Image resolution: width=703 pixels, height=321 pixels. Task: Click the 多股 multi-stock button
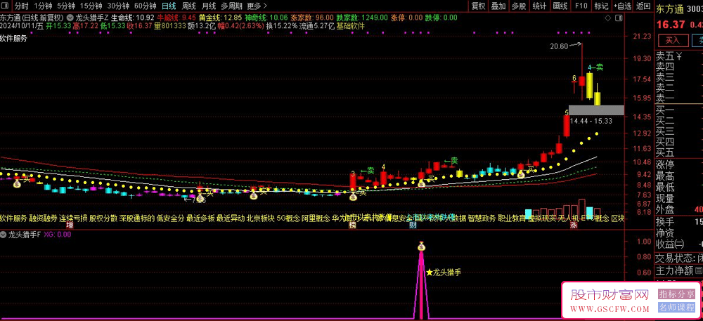point(519,6)
